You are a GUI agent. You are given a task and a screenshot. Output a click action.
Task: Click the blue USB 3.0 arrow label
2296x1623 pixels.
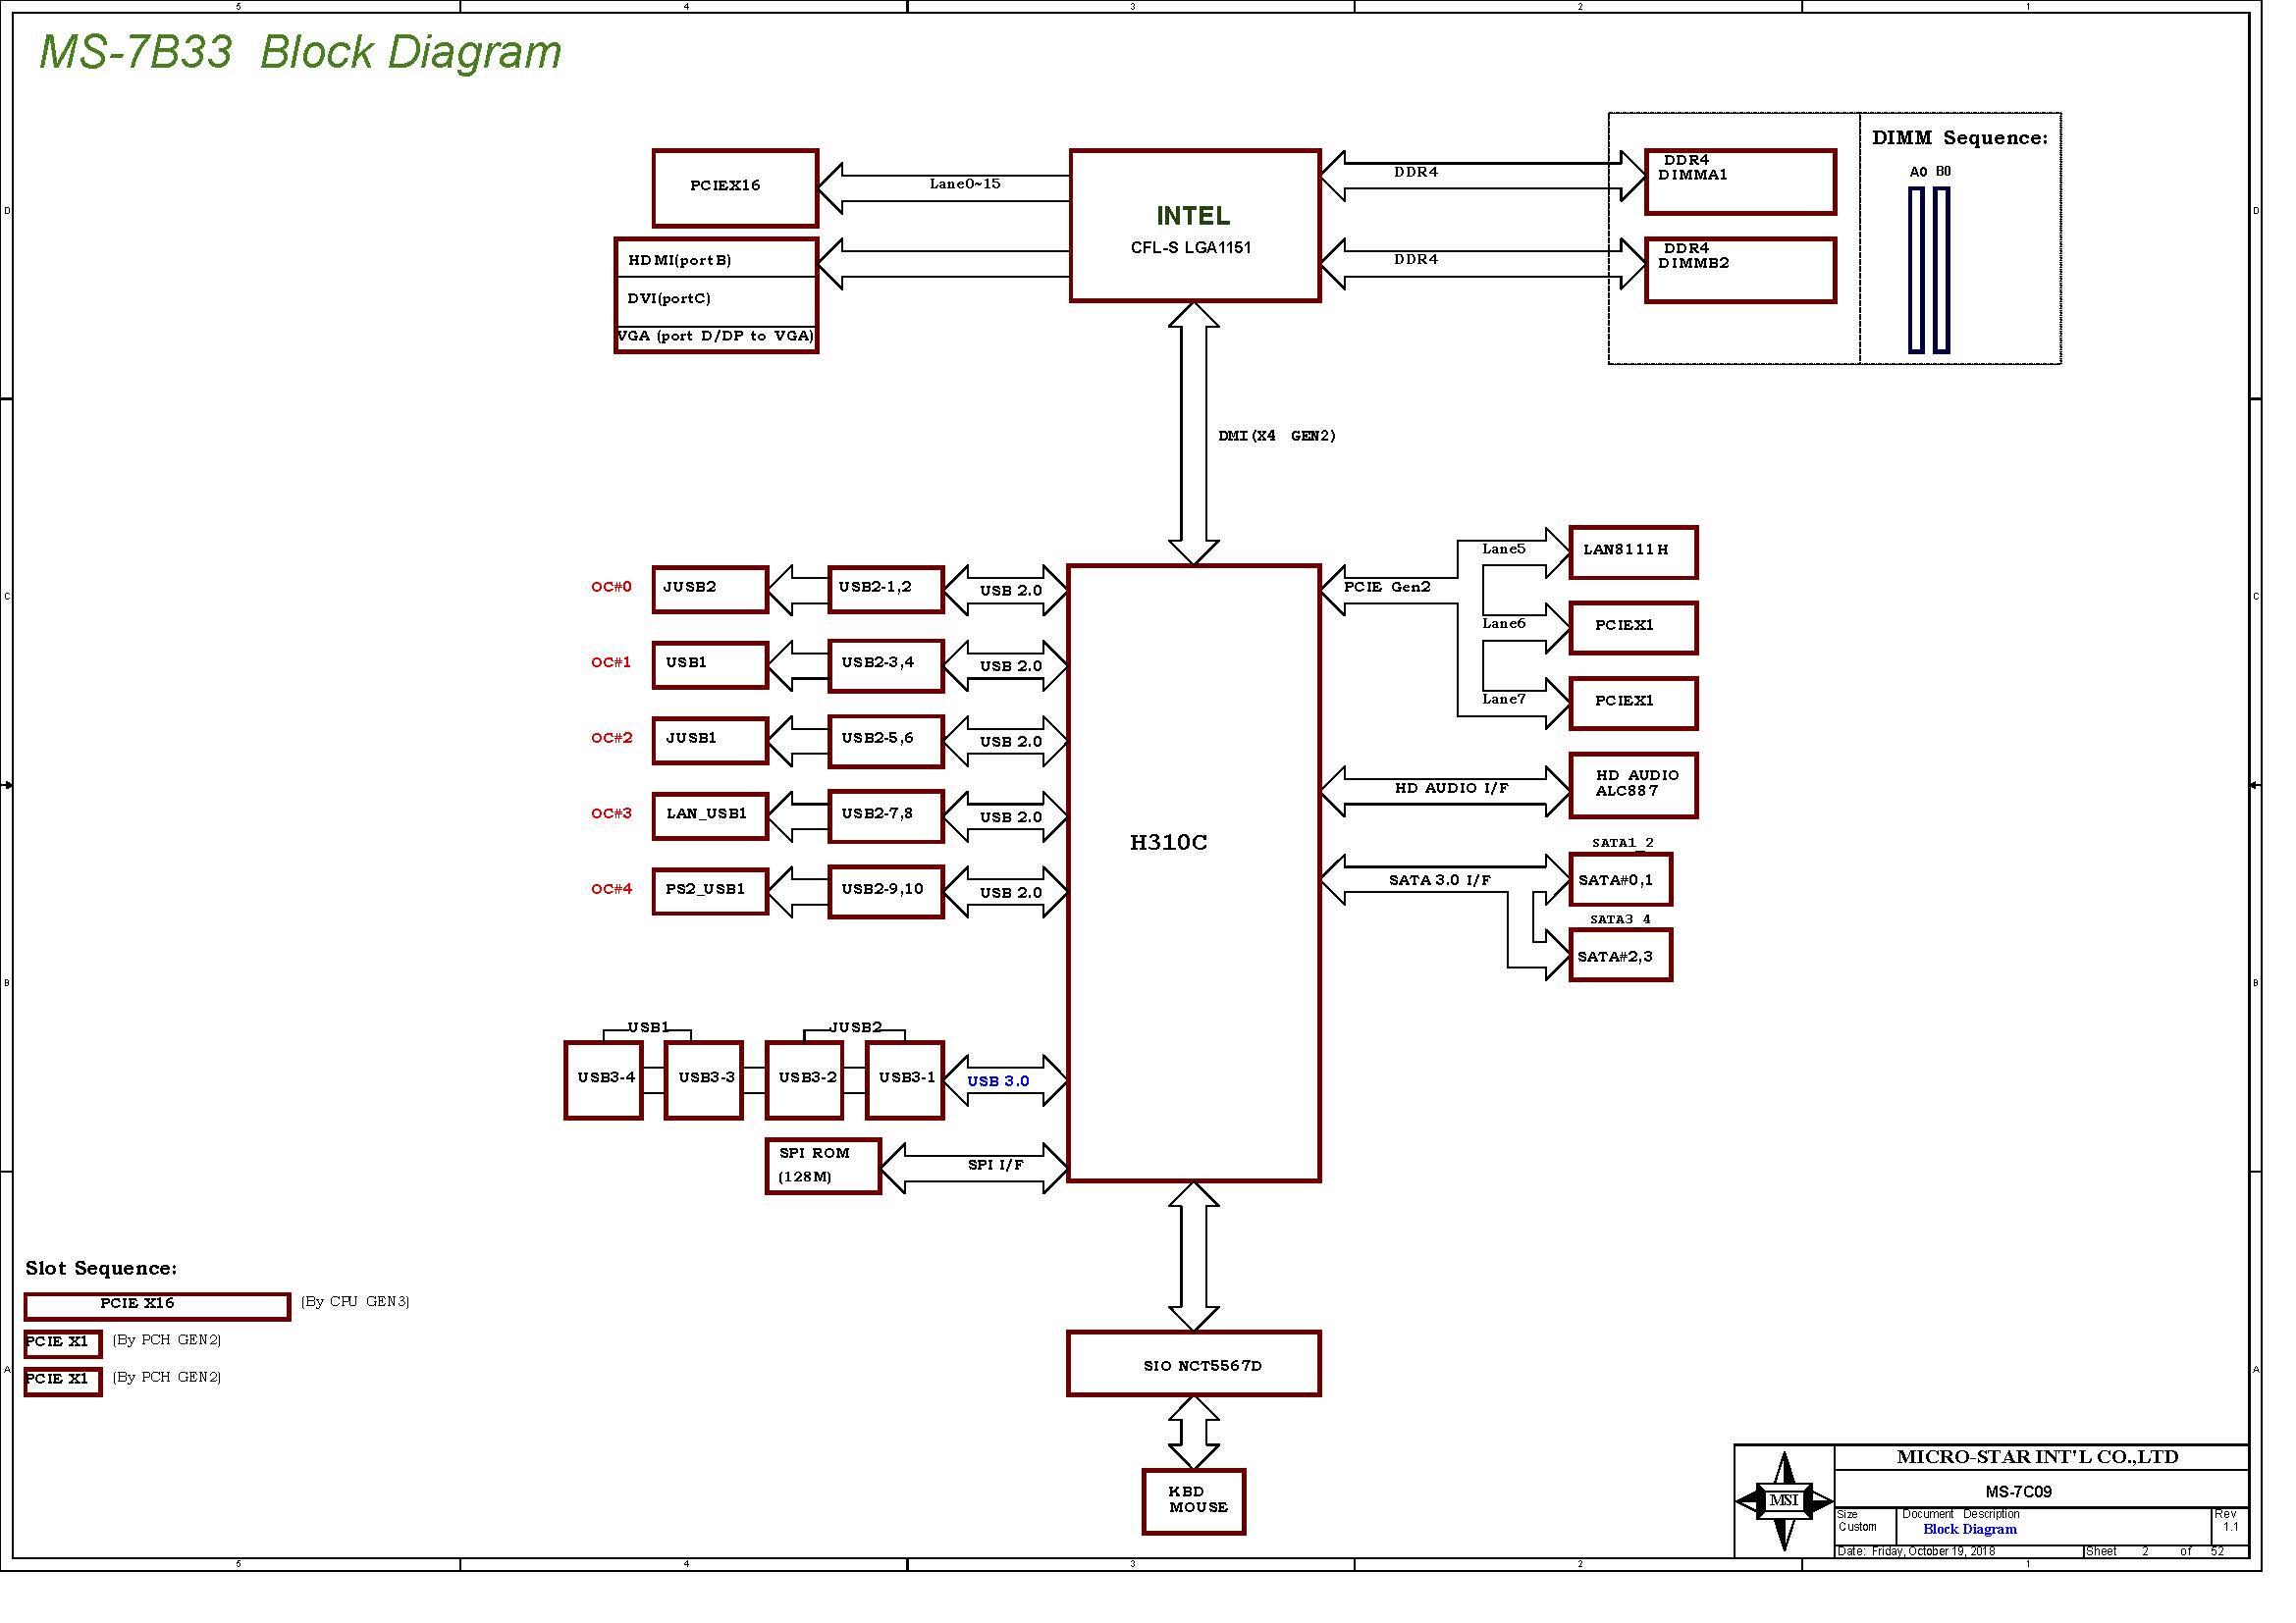(x=998, y=1080)
